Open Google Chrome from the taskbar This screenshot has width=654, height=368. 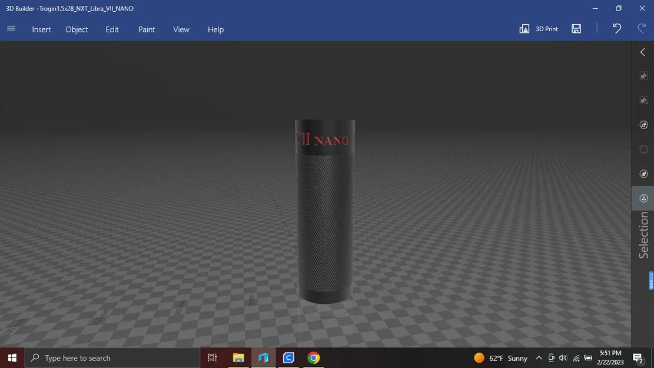point(313,357)
